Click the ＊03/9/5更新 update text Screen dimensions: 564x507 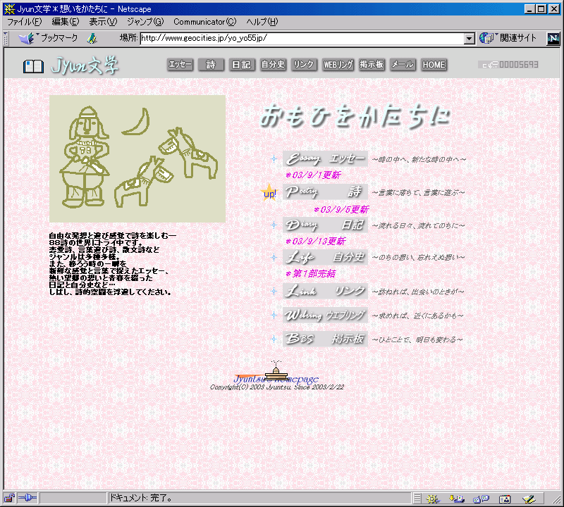tap(341, 209)
